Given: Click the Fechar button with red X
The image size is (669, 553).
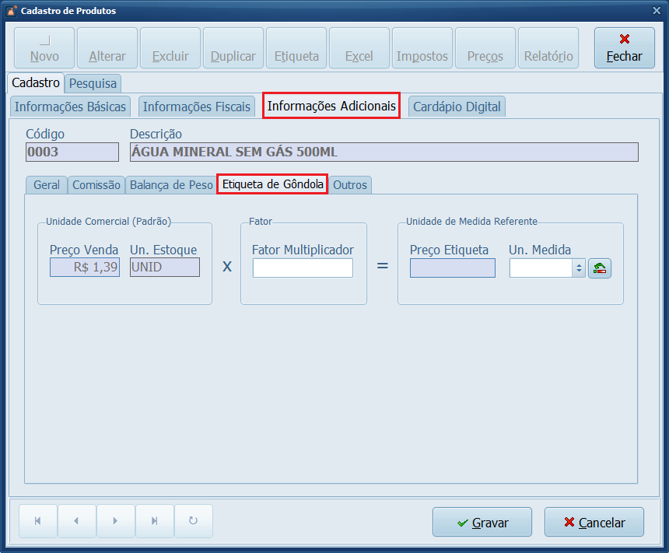Looking at the screenshot, I should 624,47.
